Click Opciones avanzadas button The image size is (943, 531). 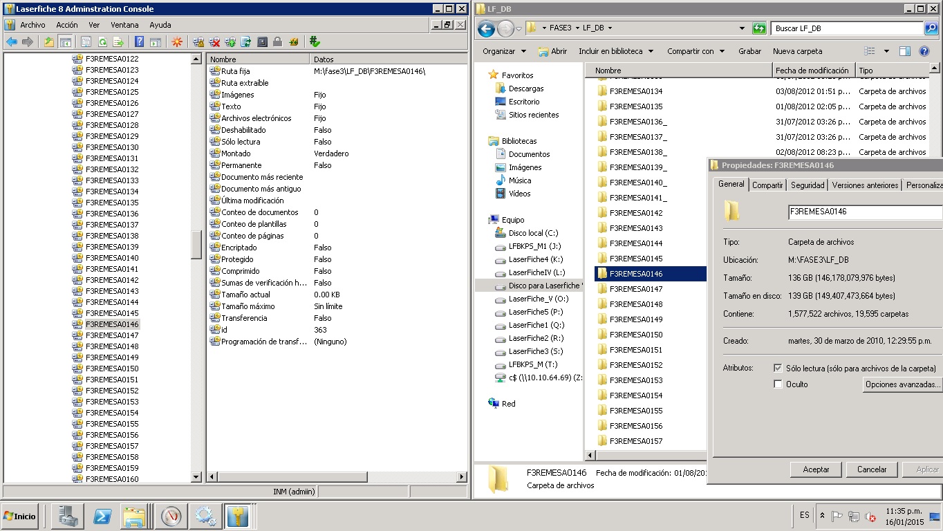pos(902,384)
